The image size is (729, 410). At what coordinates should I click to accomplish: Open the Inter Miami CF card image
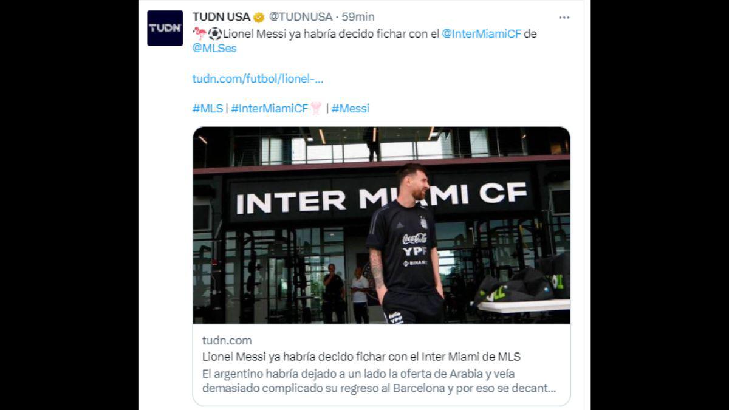pos(382,225)
